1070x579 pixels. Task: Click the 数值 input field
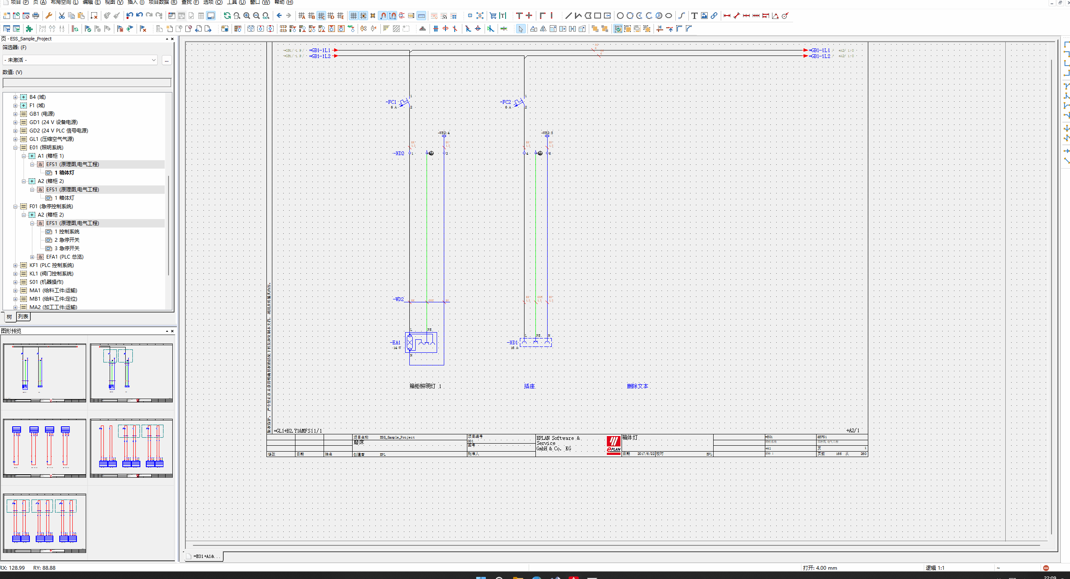(87, 83)
